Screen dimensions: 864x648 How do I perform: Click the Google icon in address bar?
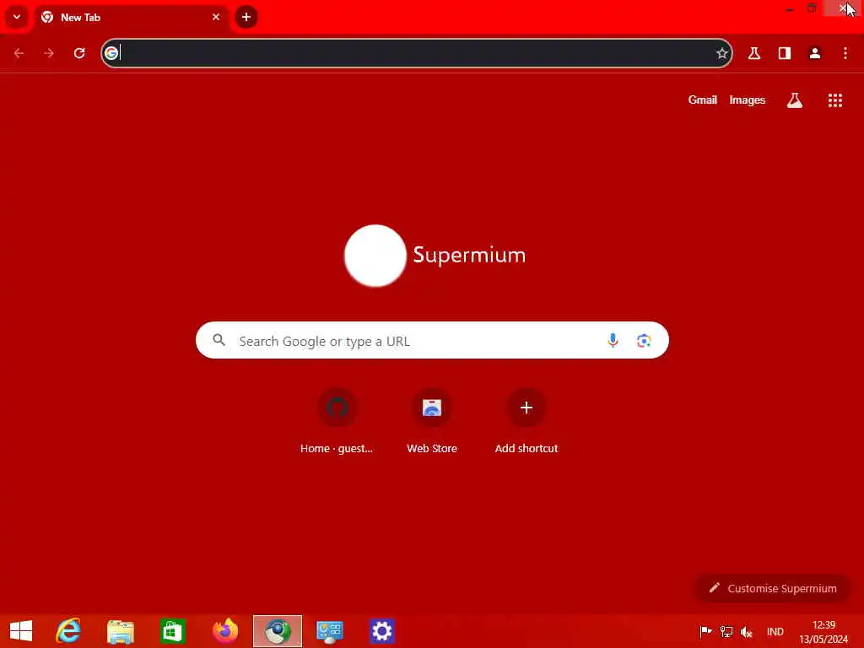point(112,53)
